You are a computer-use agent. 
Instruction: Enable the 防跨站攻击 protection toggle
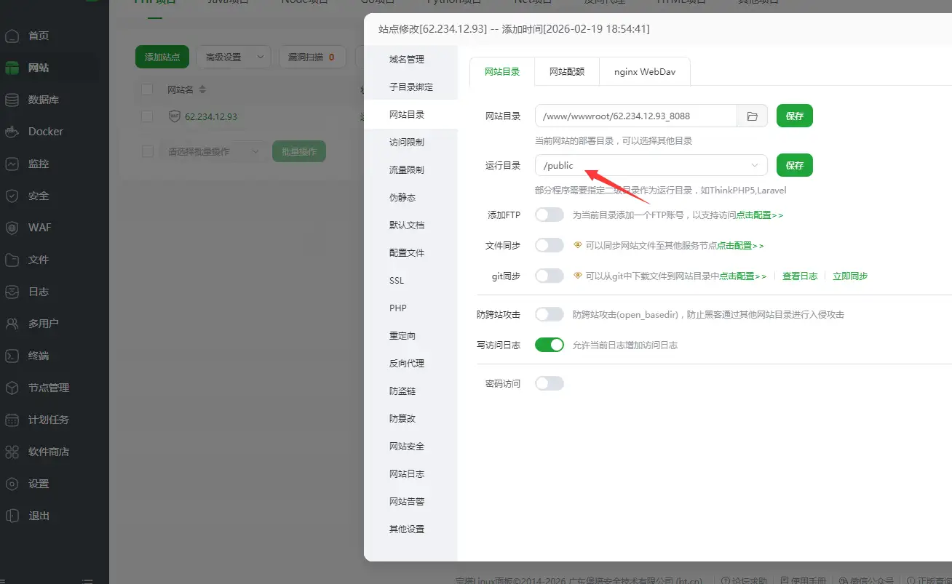click(x=550, y=313)
